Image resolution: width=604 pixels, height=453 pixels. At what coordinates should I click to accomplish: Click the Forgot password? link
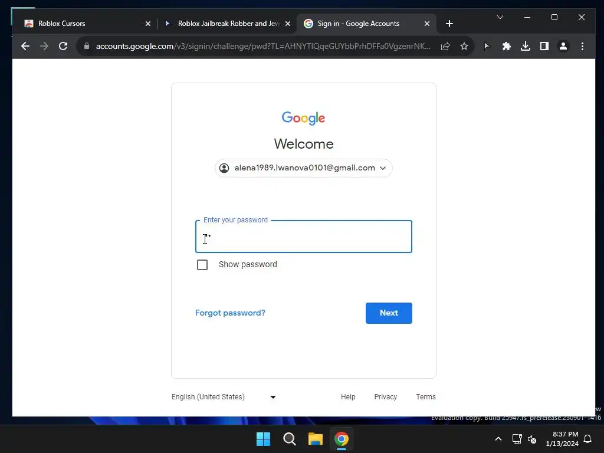[x=231, y=313]
